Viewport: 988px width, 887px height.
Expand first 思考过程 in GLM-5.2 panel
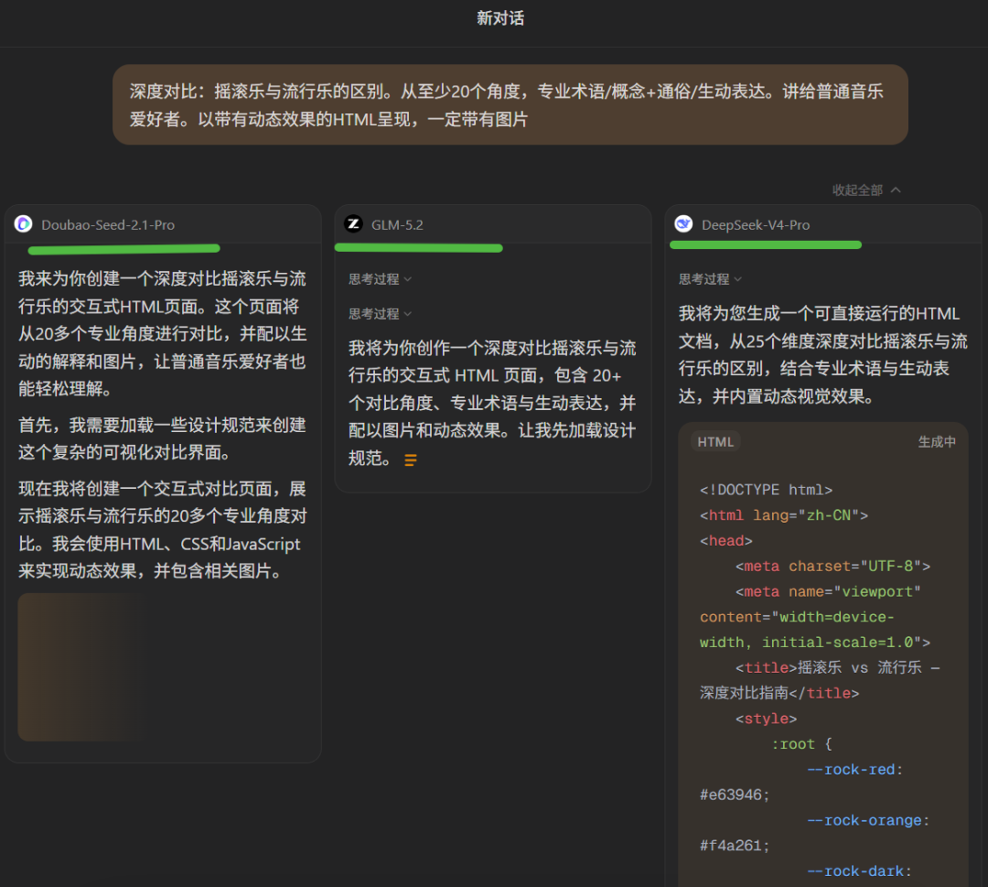coord(380,278)
